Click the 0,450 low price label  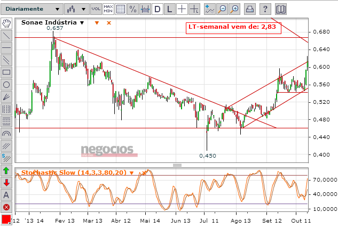208,156
